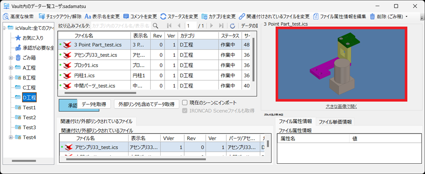
Task: Open the 承認が必要な全 approval item
Action: (34, 48)
